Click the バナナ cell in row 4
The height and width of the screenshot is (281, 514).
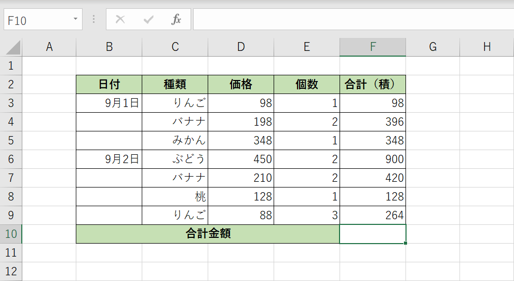tap(175, 122)
